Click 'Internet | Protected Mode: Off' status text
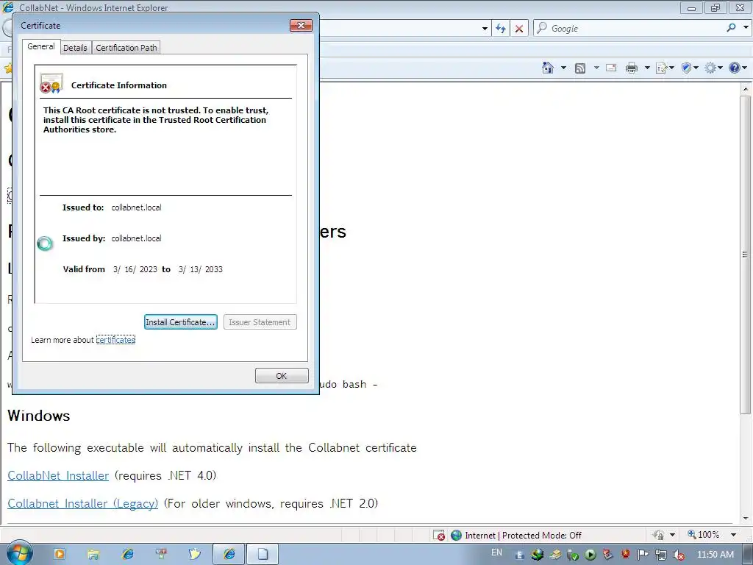The width and height of the screenshot is (753, 565). tap(523, 536)
